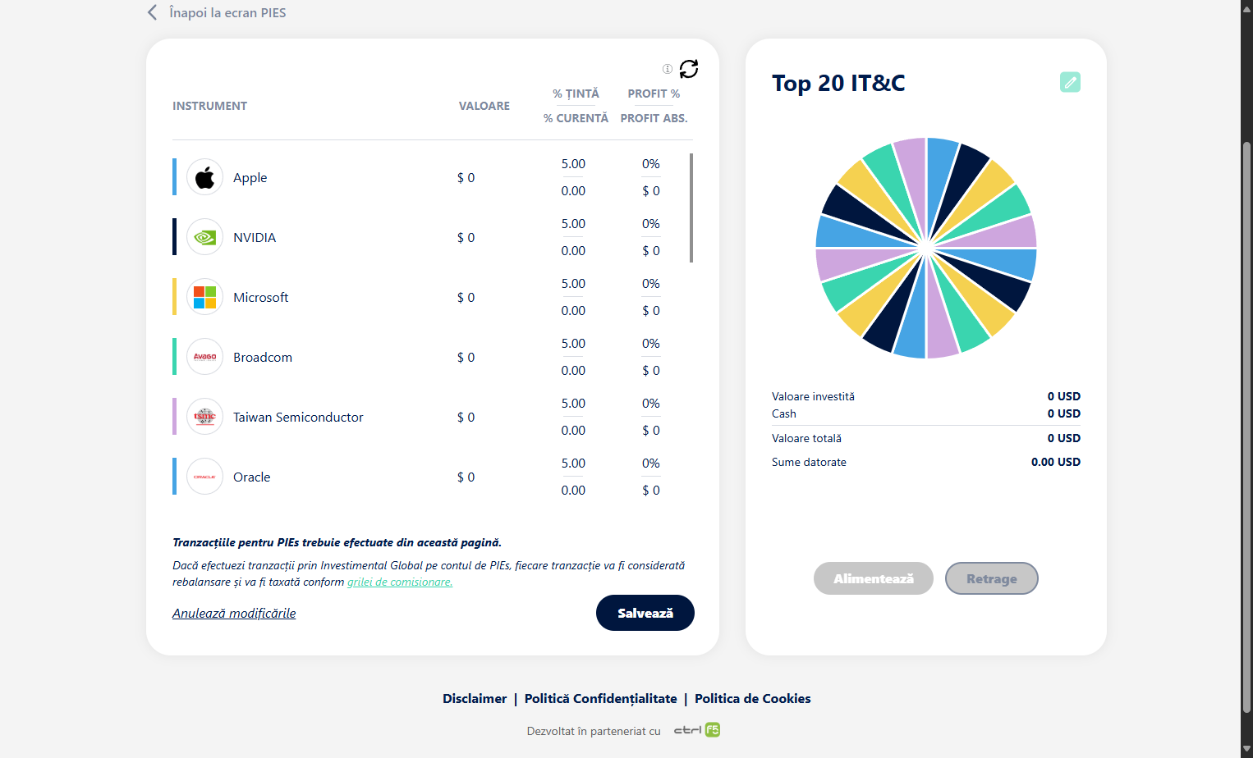1253x758 pixels.
Task: Click the INSTRUMENT column header
Action: click(x=209, y=106)
